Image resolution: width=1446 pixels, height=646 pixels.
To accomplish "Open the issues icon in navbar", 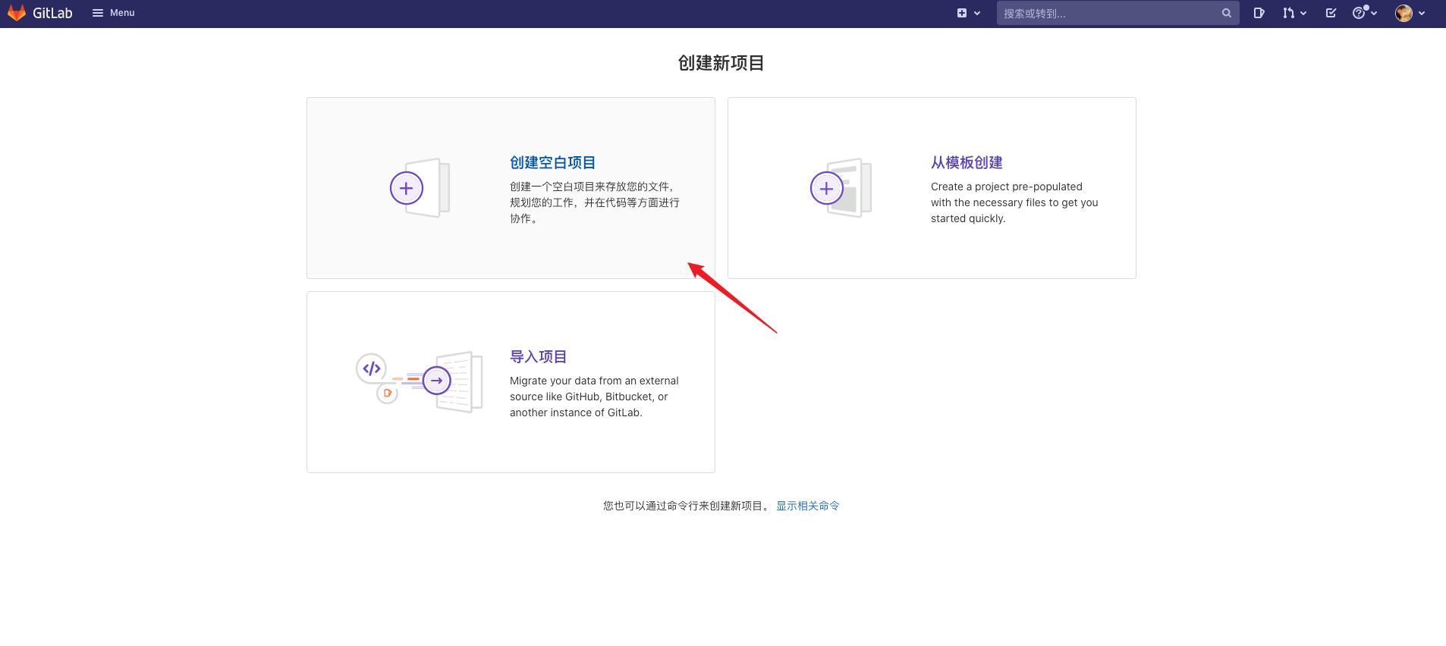I will pyautogui.click(x=1259, y=13).
